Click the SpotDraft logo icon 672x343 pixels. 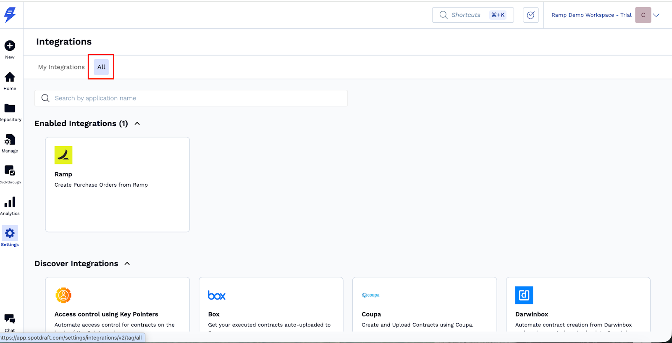pos(10,15)
